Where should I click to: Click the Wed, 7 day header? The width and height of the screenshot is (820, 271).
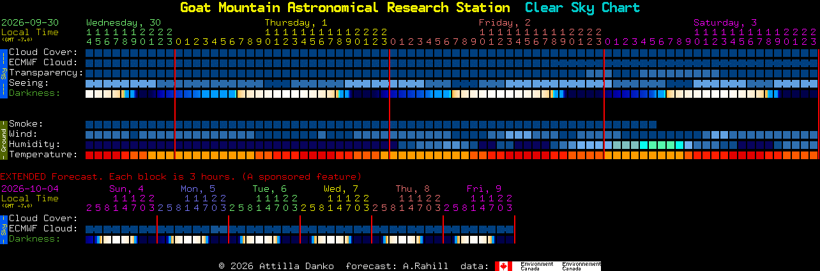pos(341,189)
